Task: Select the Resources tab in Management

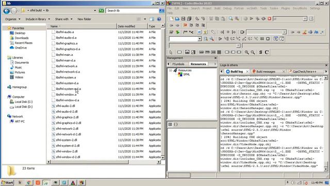Action: pyautogui.click(x=198, y=64)
